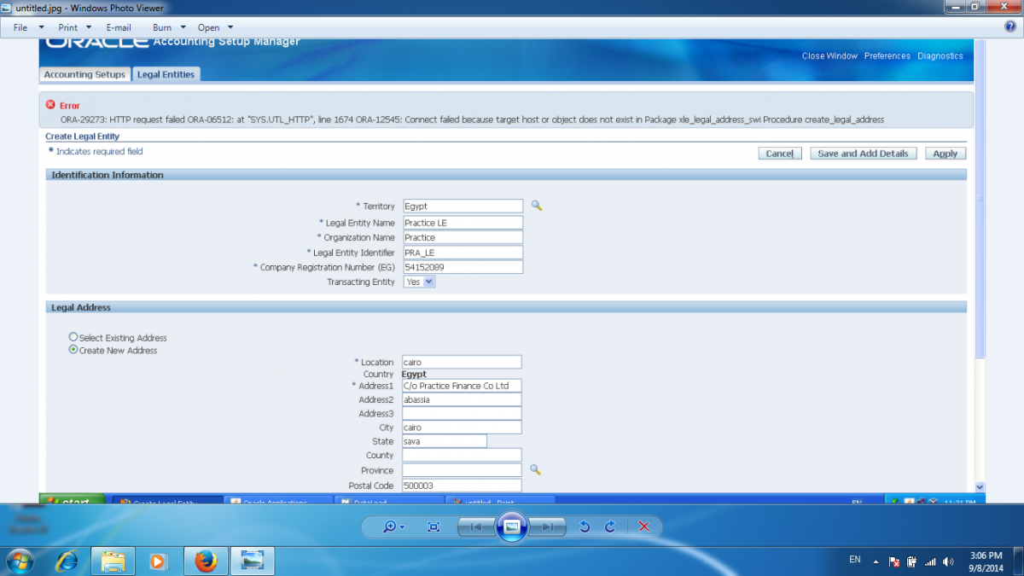Open Internet Explorer from the taskbar
The height and width of the screenshot is (576, 1024).
[67, 561]
